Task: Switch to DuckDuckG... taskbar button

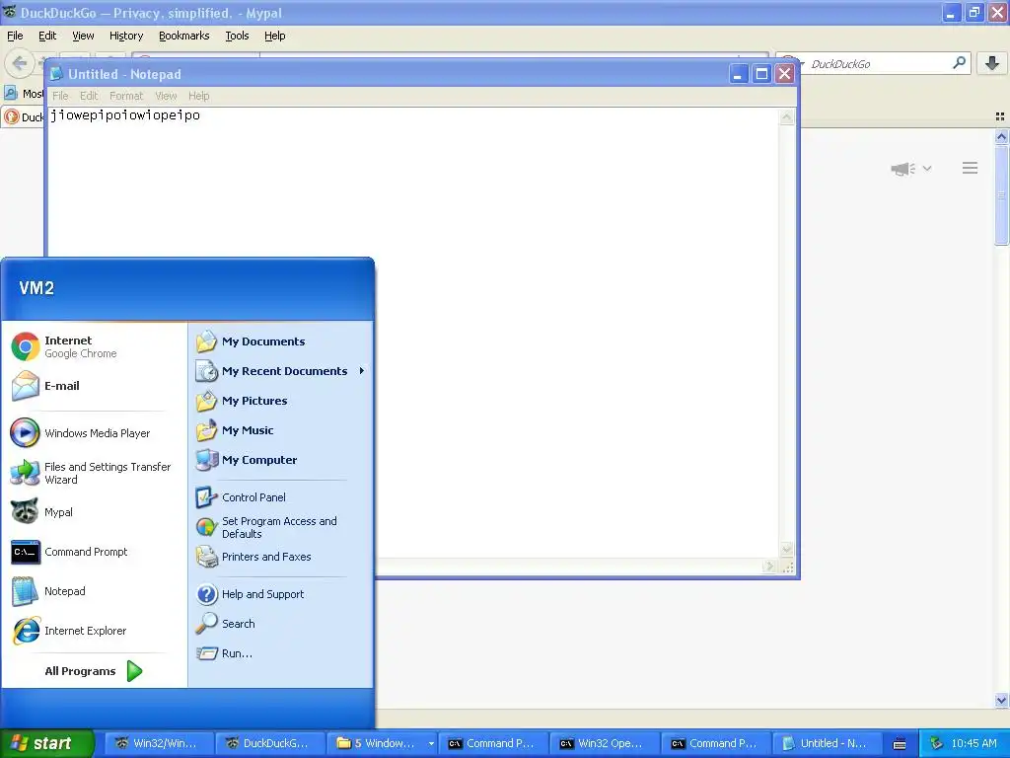Action: 268,744
